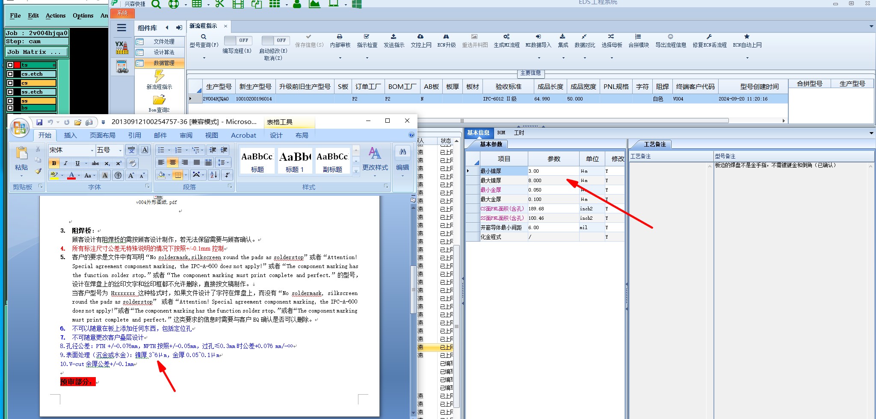Click the green user person icon in EDS top bar
The width and height of the screenshot is (876, 419).
[297, 4]
